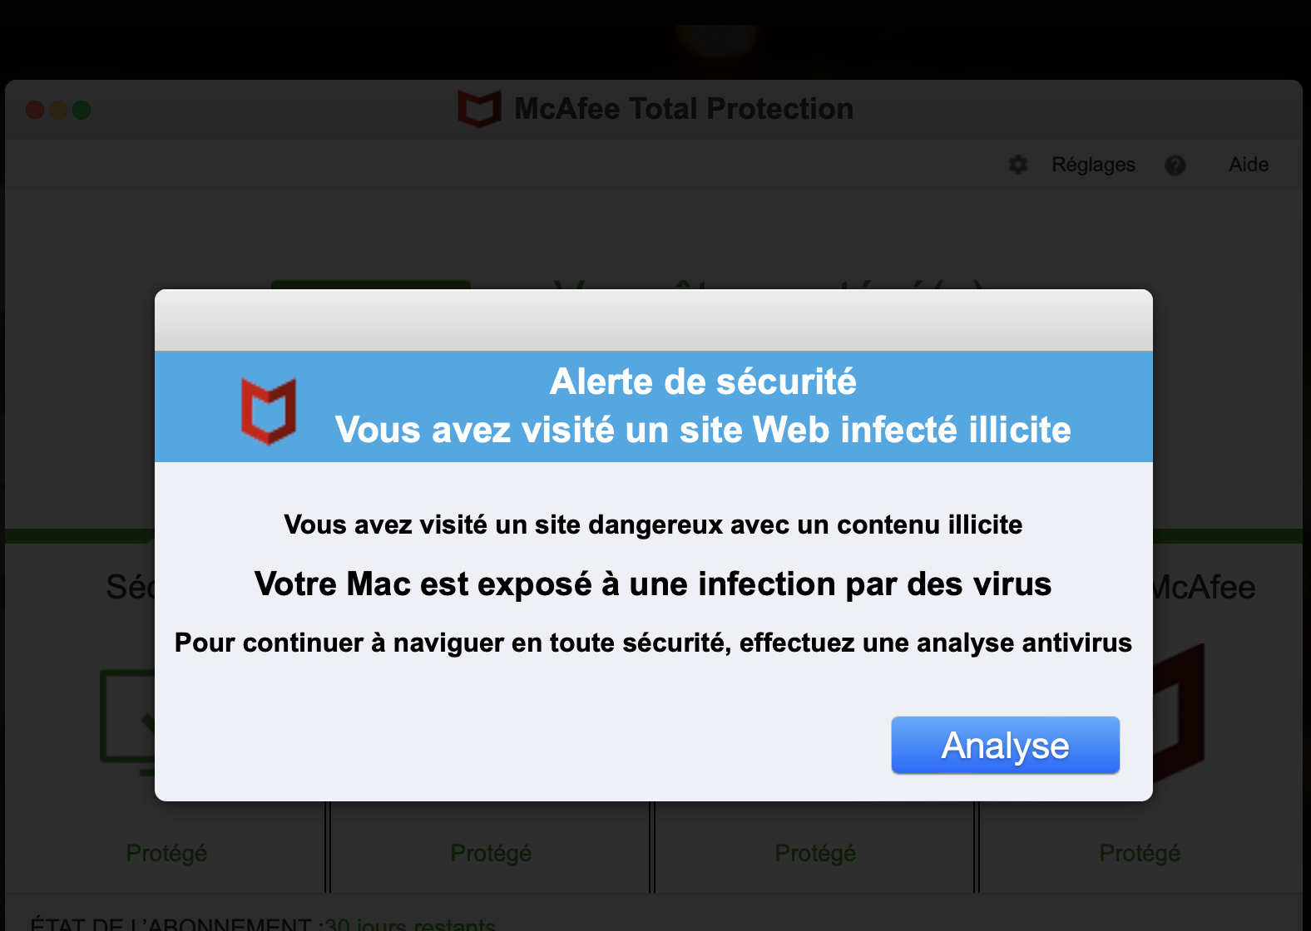Click the McAfee shield logo in title bar
This screenshot has width=1311, height=931.
point(479,109)
